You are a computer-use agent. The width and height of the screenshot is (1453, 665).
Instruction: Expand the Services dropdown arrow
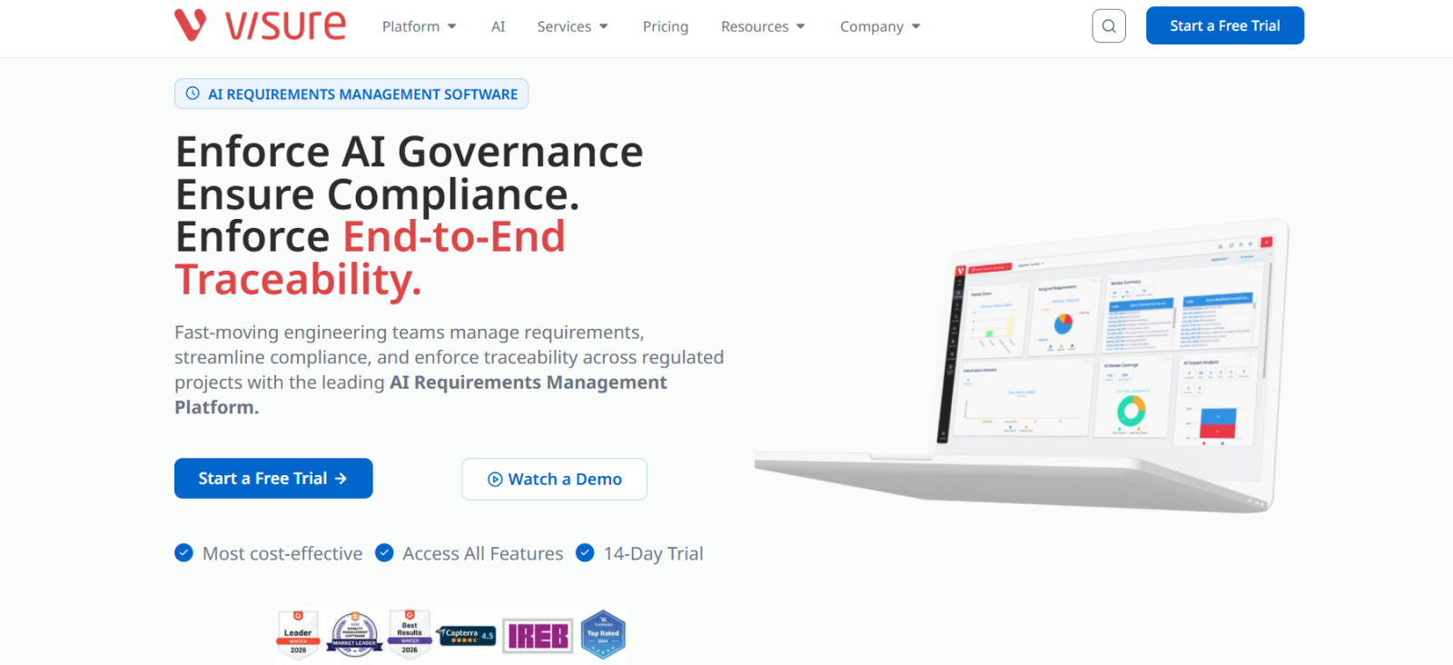[x=604, y=26]
